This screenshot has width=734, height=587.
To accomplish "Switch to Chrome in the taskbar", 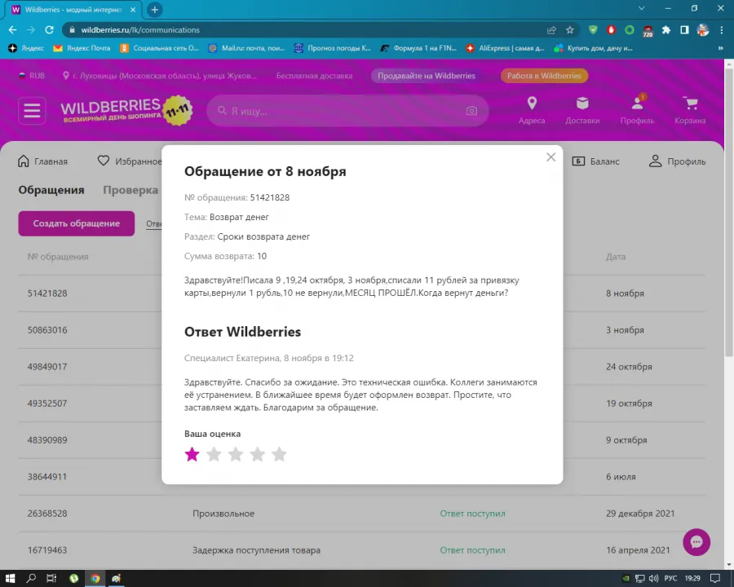I will [x=95, y=578].
